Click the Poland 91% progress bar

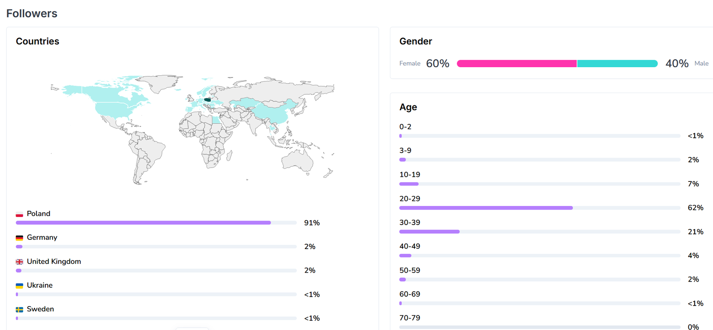143,223
